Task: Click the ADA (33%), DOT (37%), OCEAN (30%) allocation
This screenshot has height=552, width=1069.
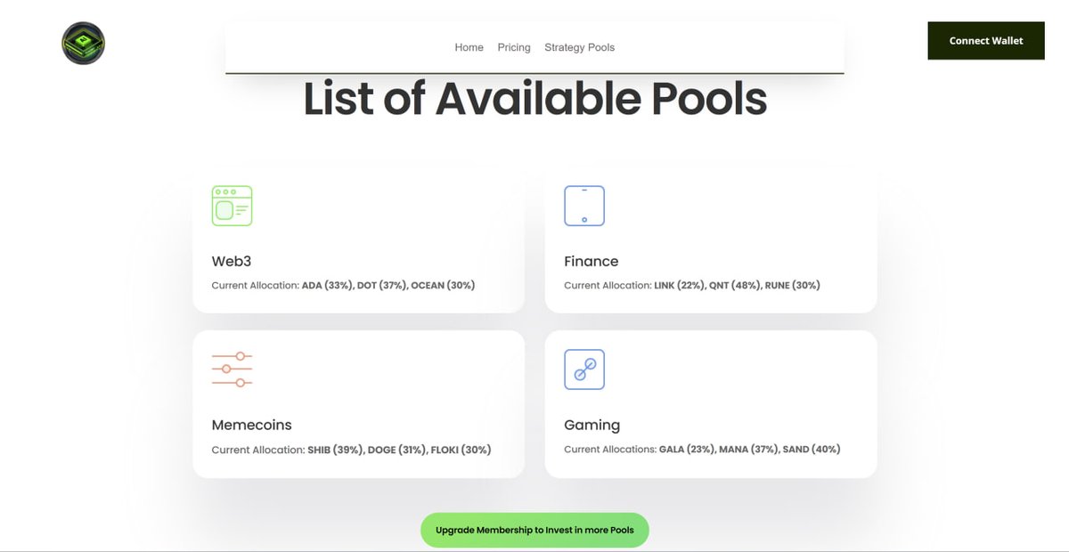Action: [388, 286]
